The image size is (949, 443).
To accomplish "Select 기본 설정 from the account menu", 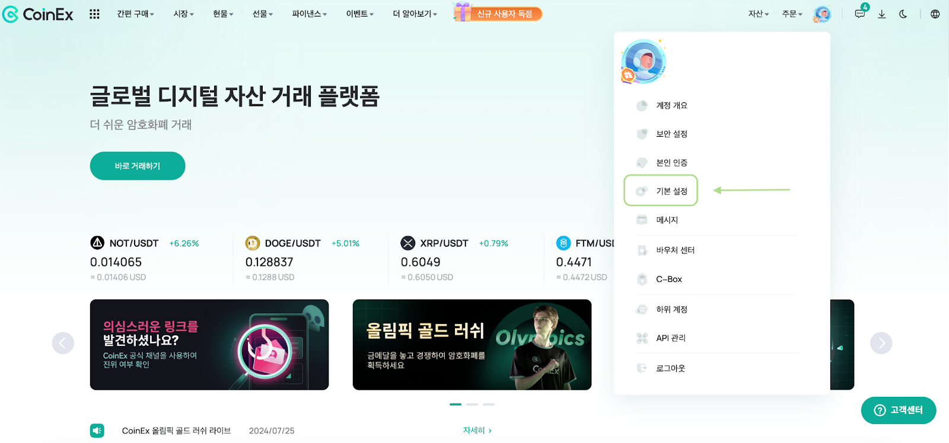I will [x=661, y=191].
